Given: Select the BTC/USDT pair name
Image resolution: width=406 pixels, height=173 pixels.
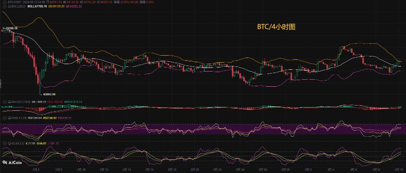Looking at the screenshot, I should (x=15, y=2).
